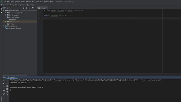Open the Navigate menu

(x=18, y=2)
